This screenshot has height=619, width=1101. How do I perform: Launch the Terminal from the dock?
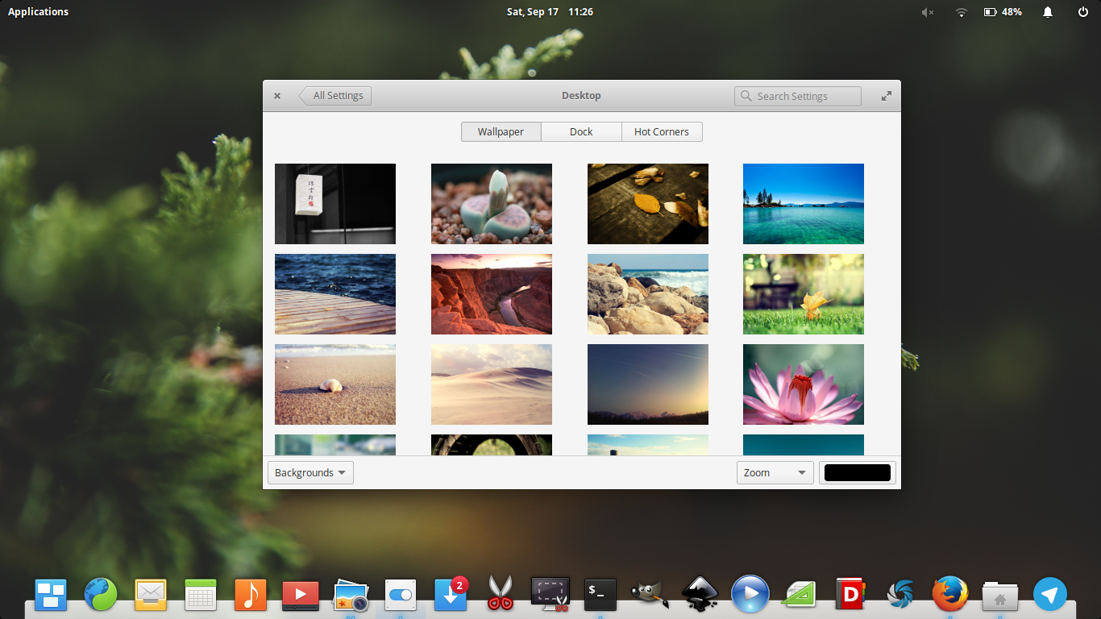point(600,594)
